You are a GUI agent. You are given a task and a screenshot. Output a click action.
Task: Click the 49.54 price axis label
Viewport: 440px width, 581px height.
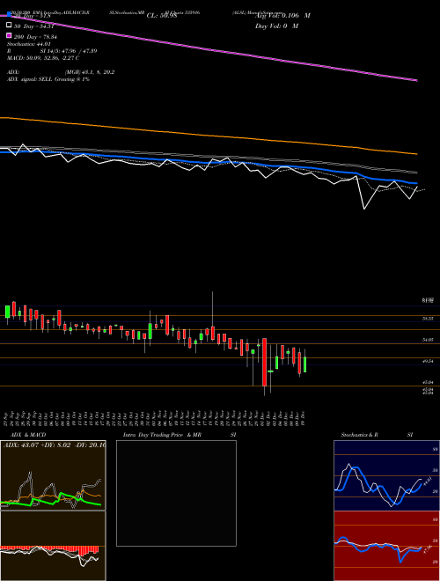click(428, 360)
